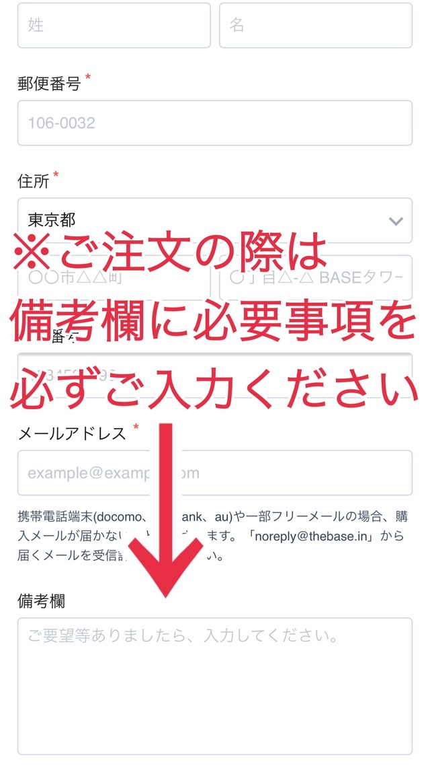Screen dimensions: 430x766
Task: Select the BASEタワー building address field
Action: [x=316, y=277]
